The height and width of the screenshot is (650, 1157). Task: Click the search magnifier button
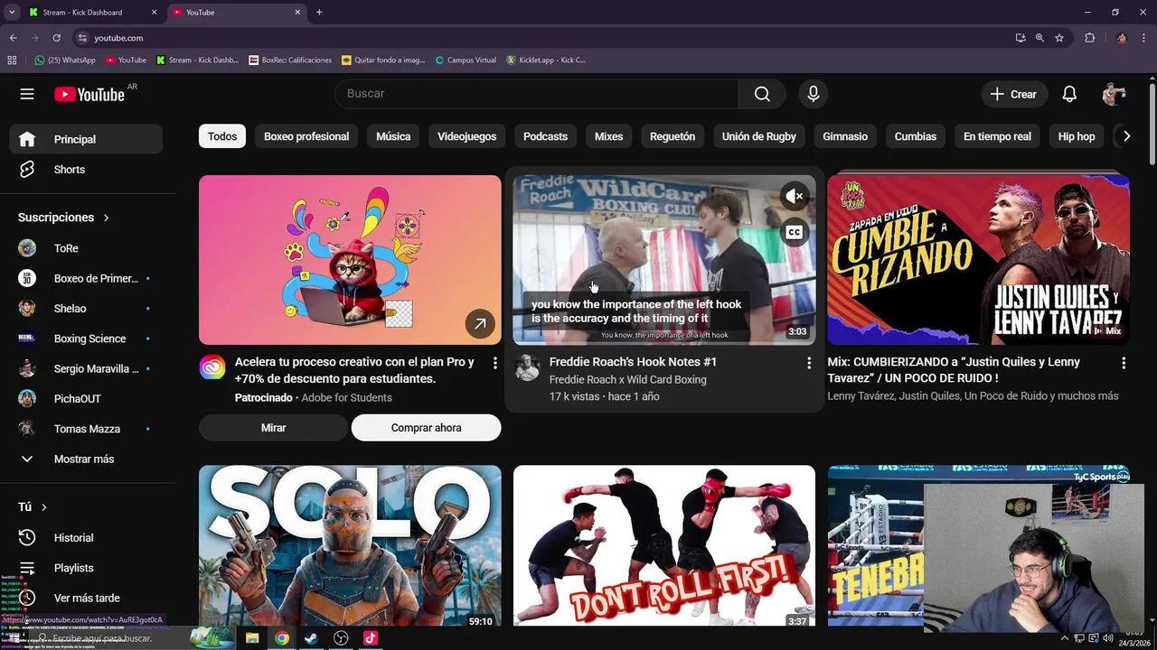pyautogui.click(x=762, y=94)
